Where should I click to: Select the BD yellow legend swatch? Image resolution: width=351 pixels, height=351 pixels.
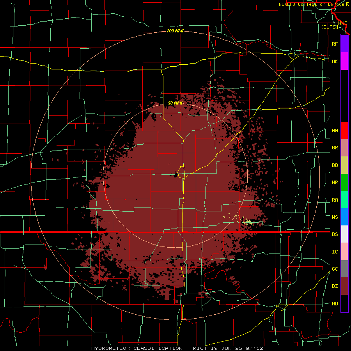pos(344,165)
